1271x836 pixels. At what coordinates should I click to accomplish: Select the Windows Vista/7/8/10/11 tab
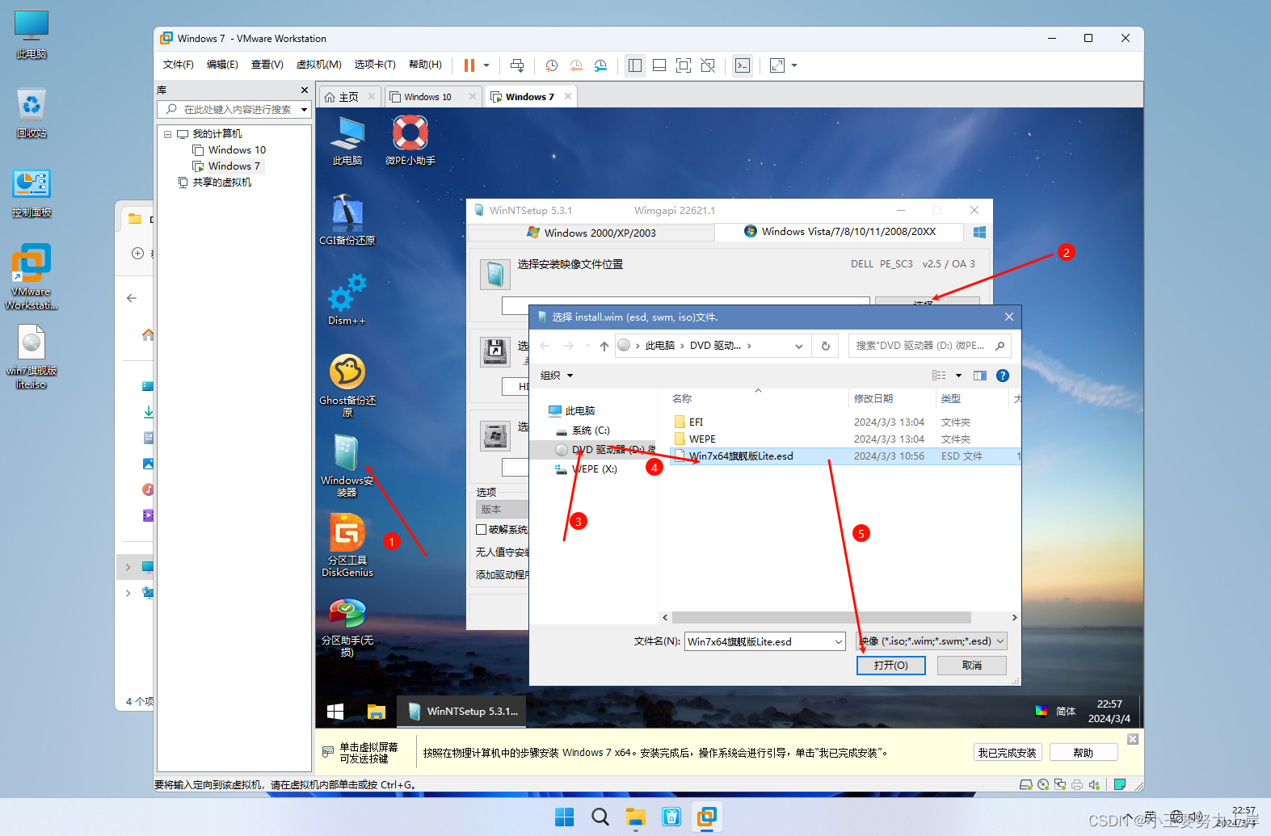pyautogui.click(x=840, y=232)
